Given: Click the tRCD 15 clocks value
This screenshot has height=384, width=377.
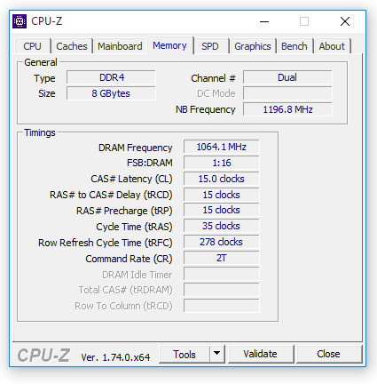Looking at the screenshot, I should click(221, 195).
